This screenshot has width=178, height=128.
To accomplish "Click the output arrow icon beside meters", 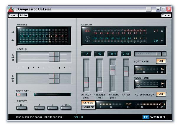I will [x=13, y=40].
